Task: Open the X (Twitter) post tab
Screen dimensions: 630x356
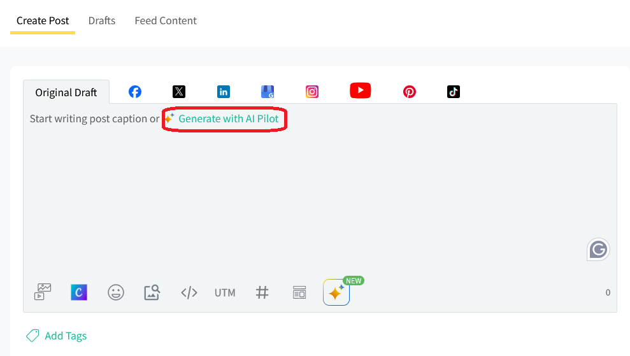Action: click(x=179, y=92)
